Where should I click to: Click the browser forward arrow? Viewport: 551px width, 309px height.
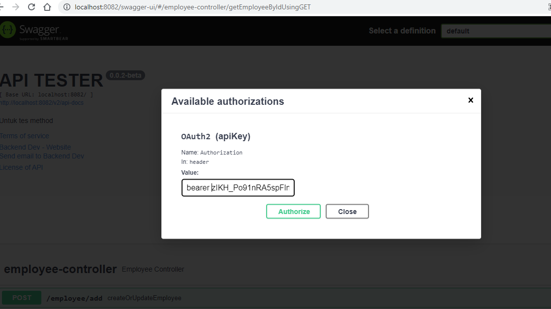[x=15, y=7]
